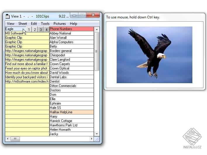This screenshot has height=155, width=207.
Task: Select the 'Find out more about a familiar' clip
Action: [27, 64]
